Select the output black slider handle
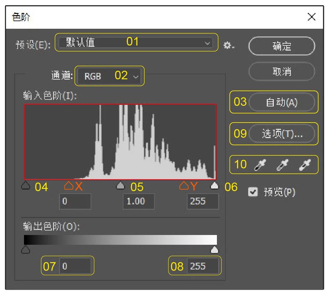The height and width of the screenshot is (295, 329). tap(26, 250)
